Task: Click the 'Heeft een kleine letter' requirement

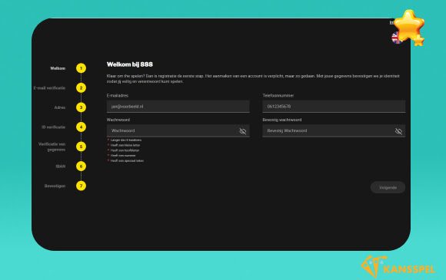Action: (x=125, y=145)
